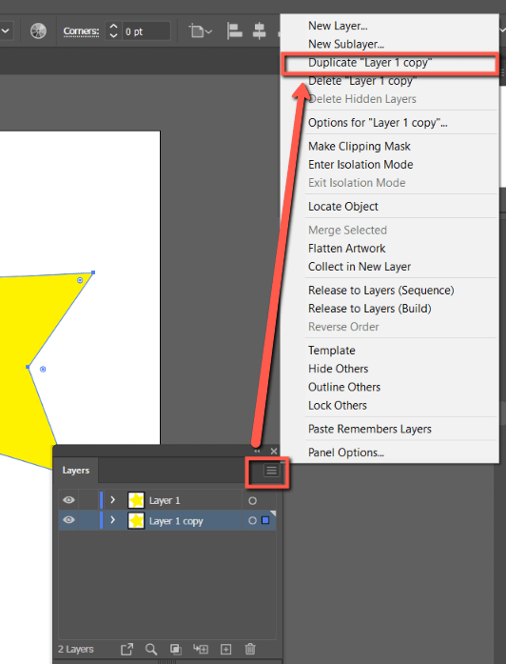
Task: Expand Layer 1 contents with the chevron
Action: 112,500
